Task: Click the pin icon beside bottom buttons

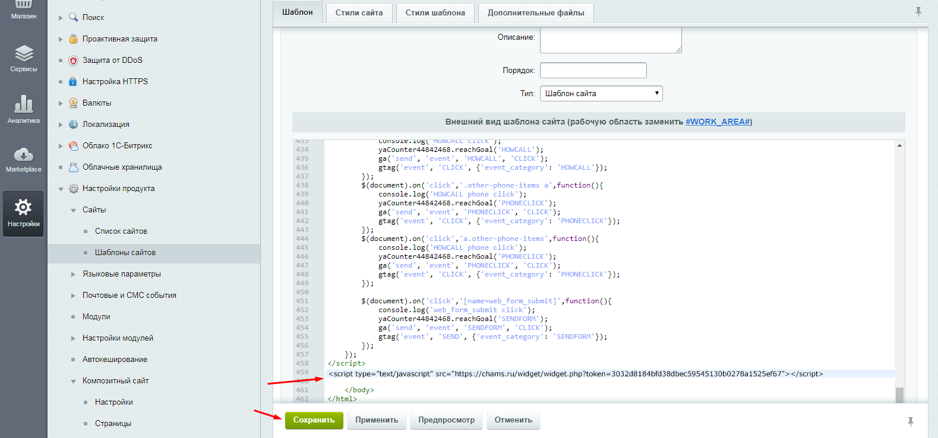Action: pos(910,421)
